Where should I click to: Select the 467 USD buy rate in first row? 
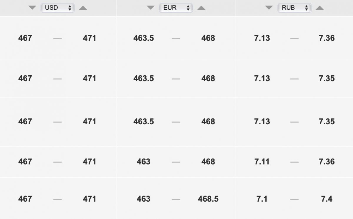(25, 38)
